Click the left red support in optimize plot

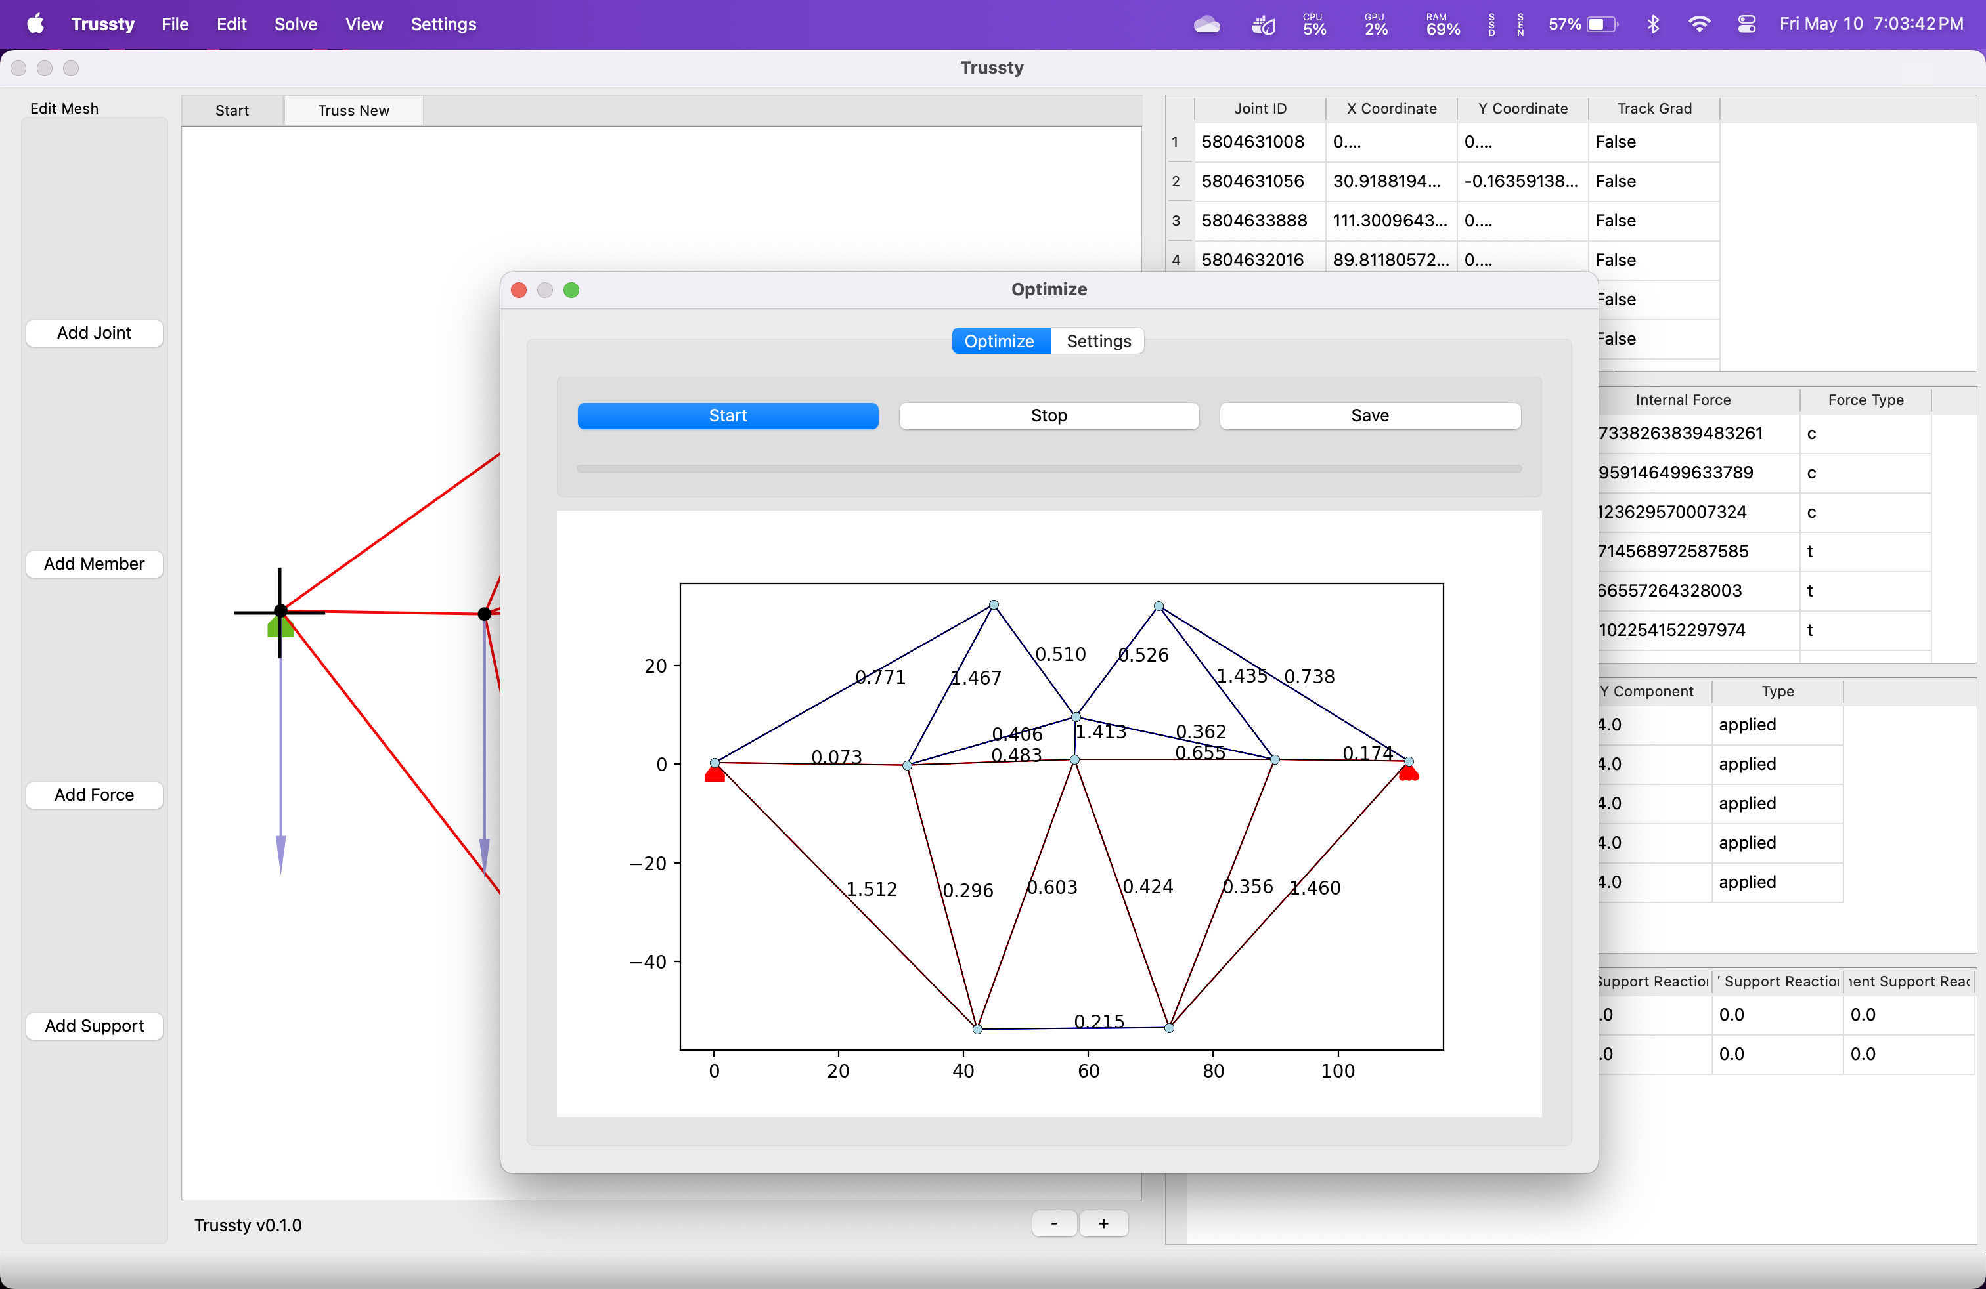(x=715, y=774)
